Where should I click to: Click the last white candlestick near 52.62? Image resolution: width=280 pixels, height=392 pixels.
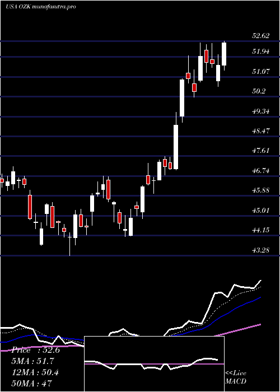tap(224, 54)
